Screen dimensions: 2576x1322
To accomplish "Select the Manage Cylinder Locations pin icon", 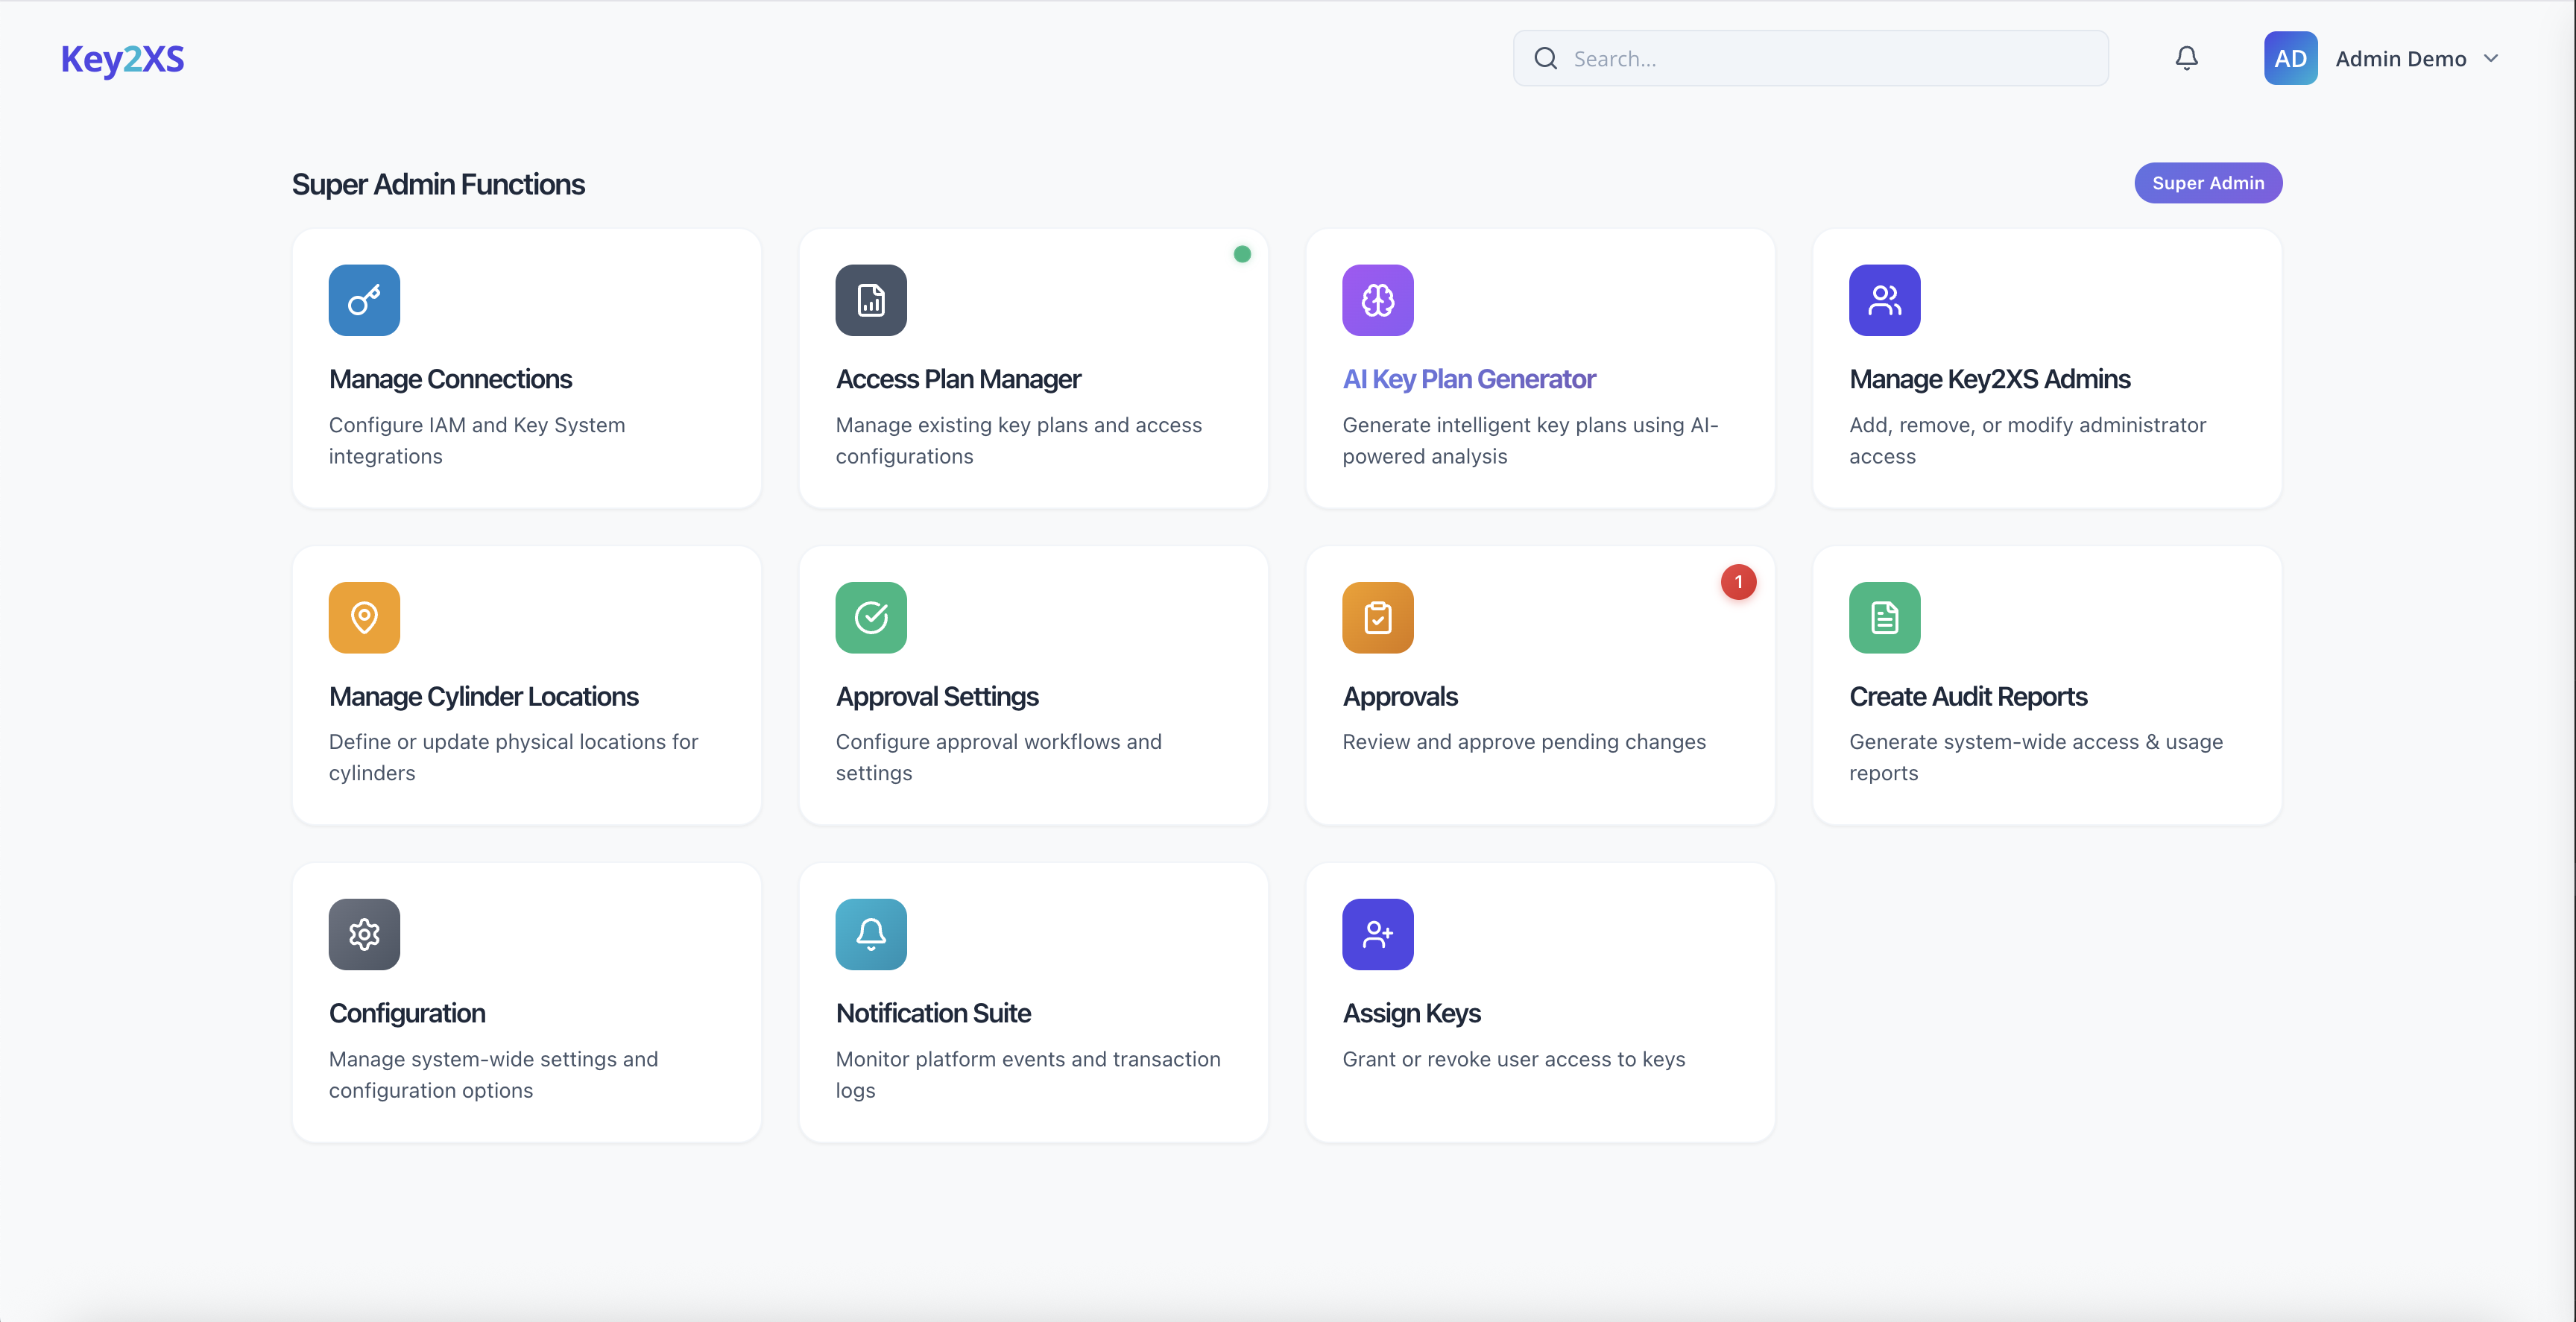I will [364, 617].
